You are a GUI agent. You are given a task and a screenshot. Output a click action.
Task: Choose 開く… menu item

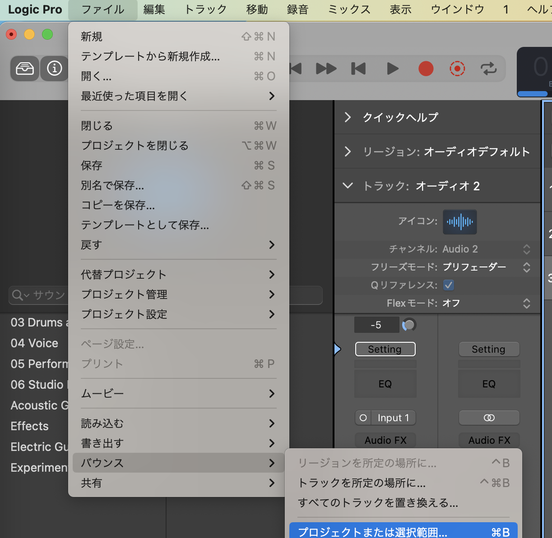click(178, 76)
